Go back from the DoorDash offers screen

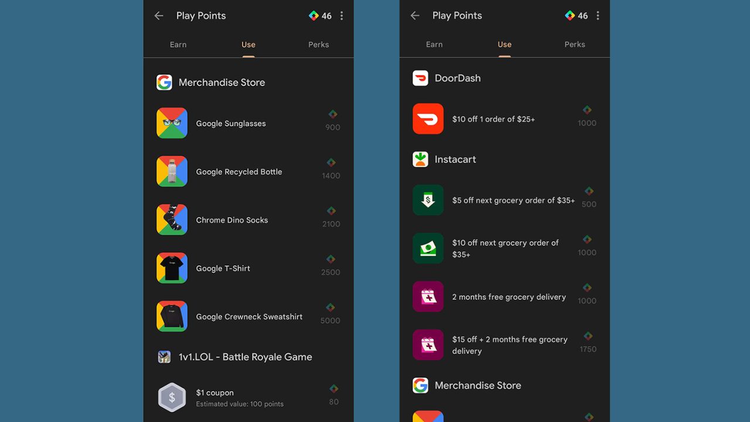415,16
